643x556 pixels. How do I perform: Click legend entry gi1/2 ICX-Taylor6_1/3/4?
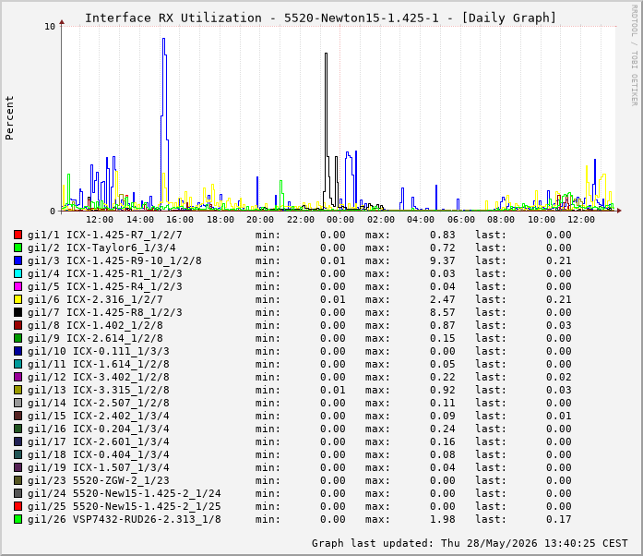click(101, 248)
